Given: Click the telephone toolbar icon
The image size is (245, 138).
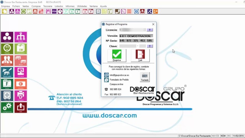Looking at the screenshot, I should click(117, 11).
